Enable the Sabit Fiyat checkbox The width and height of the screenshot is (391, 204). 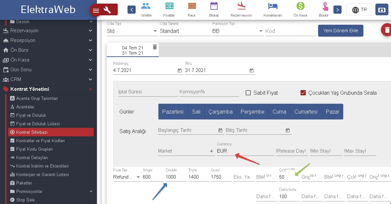[x=248, y=93]
